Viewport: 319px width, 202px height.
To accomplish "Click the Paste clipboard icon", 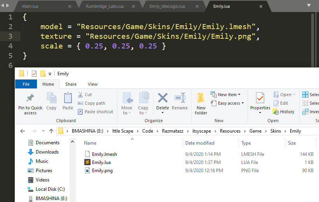I will tap(68, 98).
